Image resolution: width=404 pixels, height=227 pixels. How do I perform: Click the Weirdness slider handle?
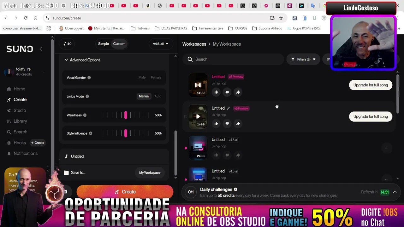tap(126, 115)
